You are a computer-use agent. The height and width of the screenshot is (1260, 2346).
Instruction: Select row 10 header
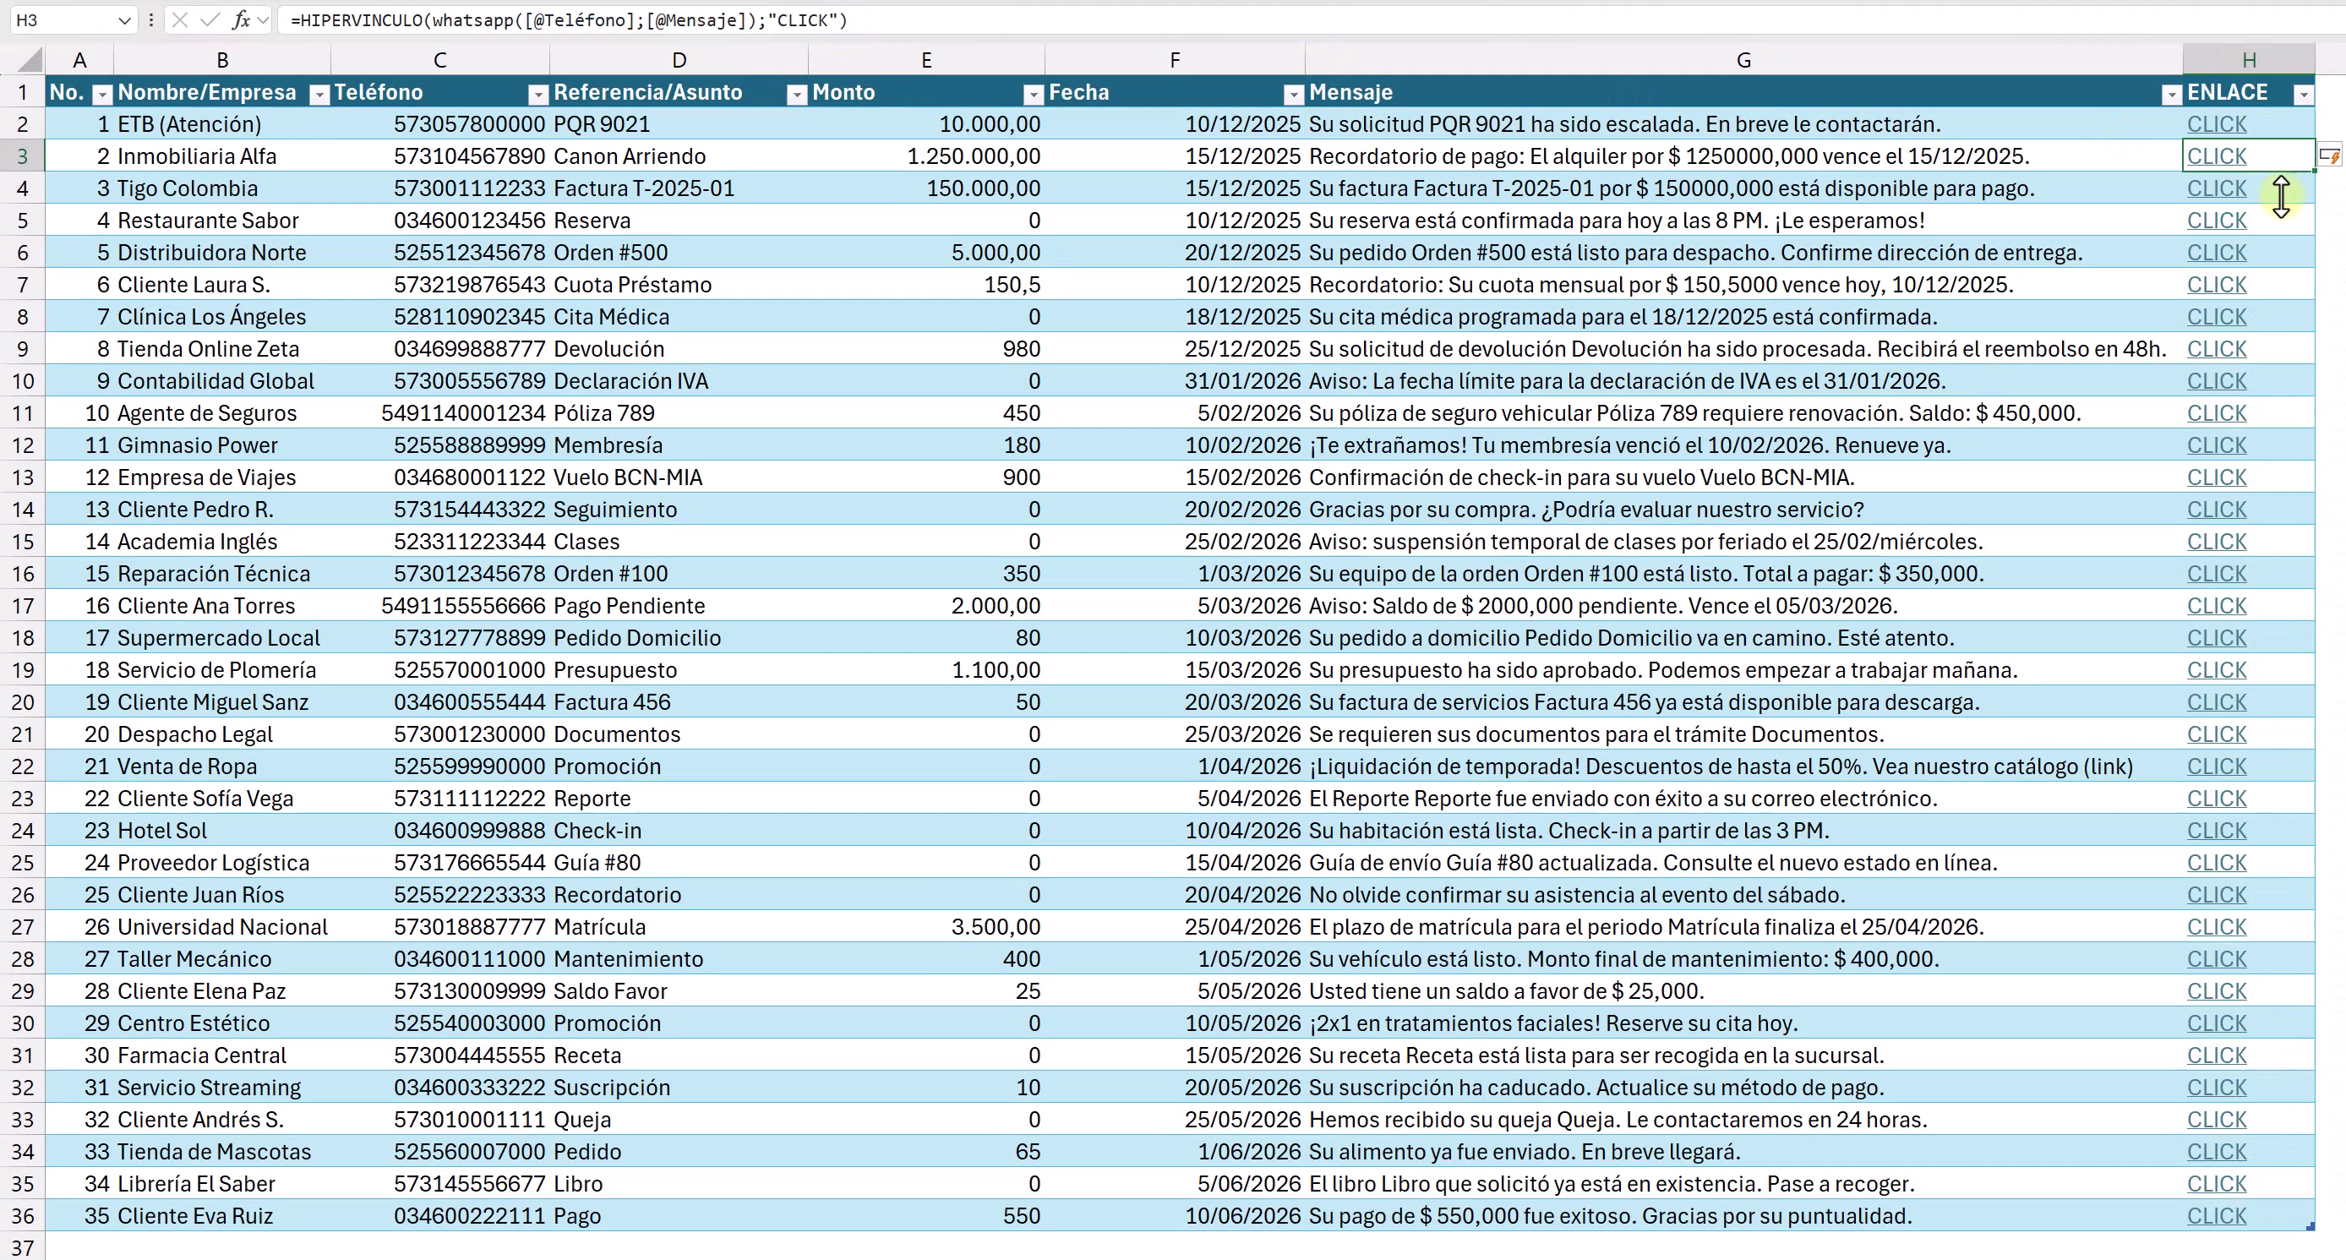[23, 381]
